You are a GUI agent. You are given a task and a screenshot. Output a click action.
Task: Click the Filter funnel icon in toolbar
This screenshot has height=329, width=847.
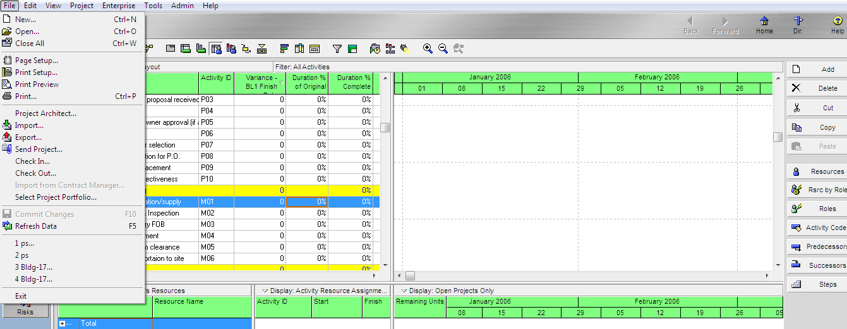pyautogui.click(x=337, y=49)
